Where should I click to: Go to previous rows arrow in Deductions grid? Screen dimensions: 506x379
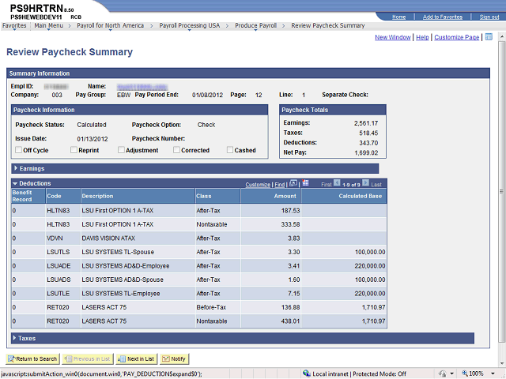click(x=337, y=183)
